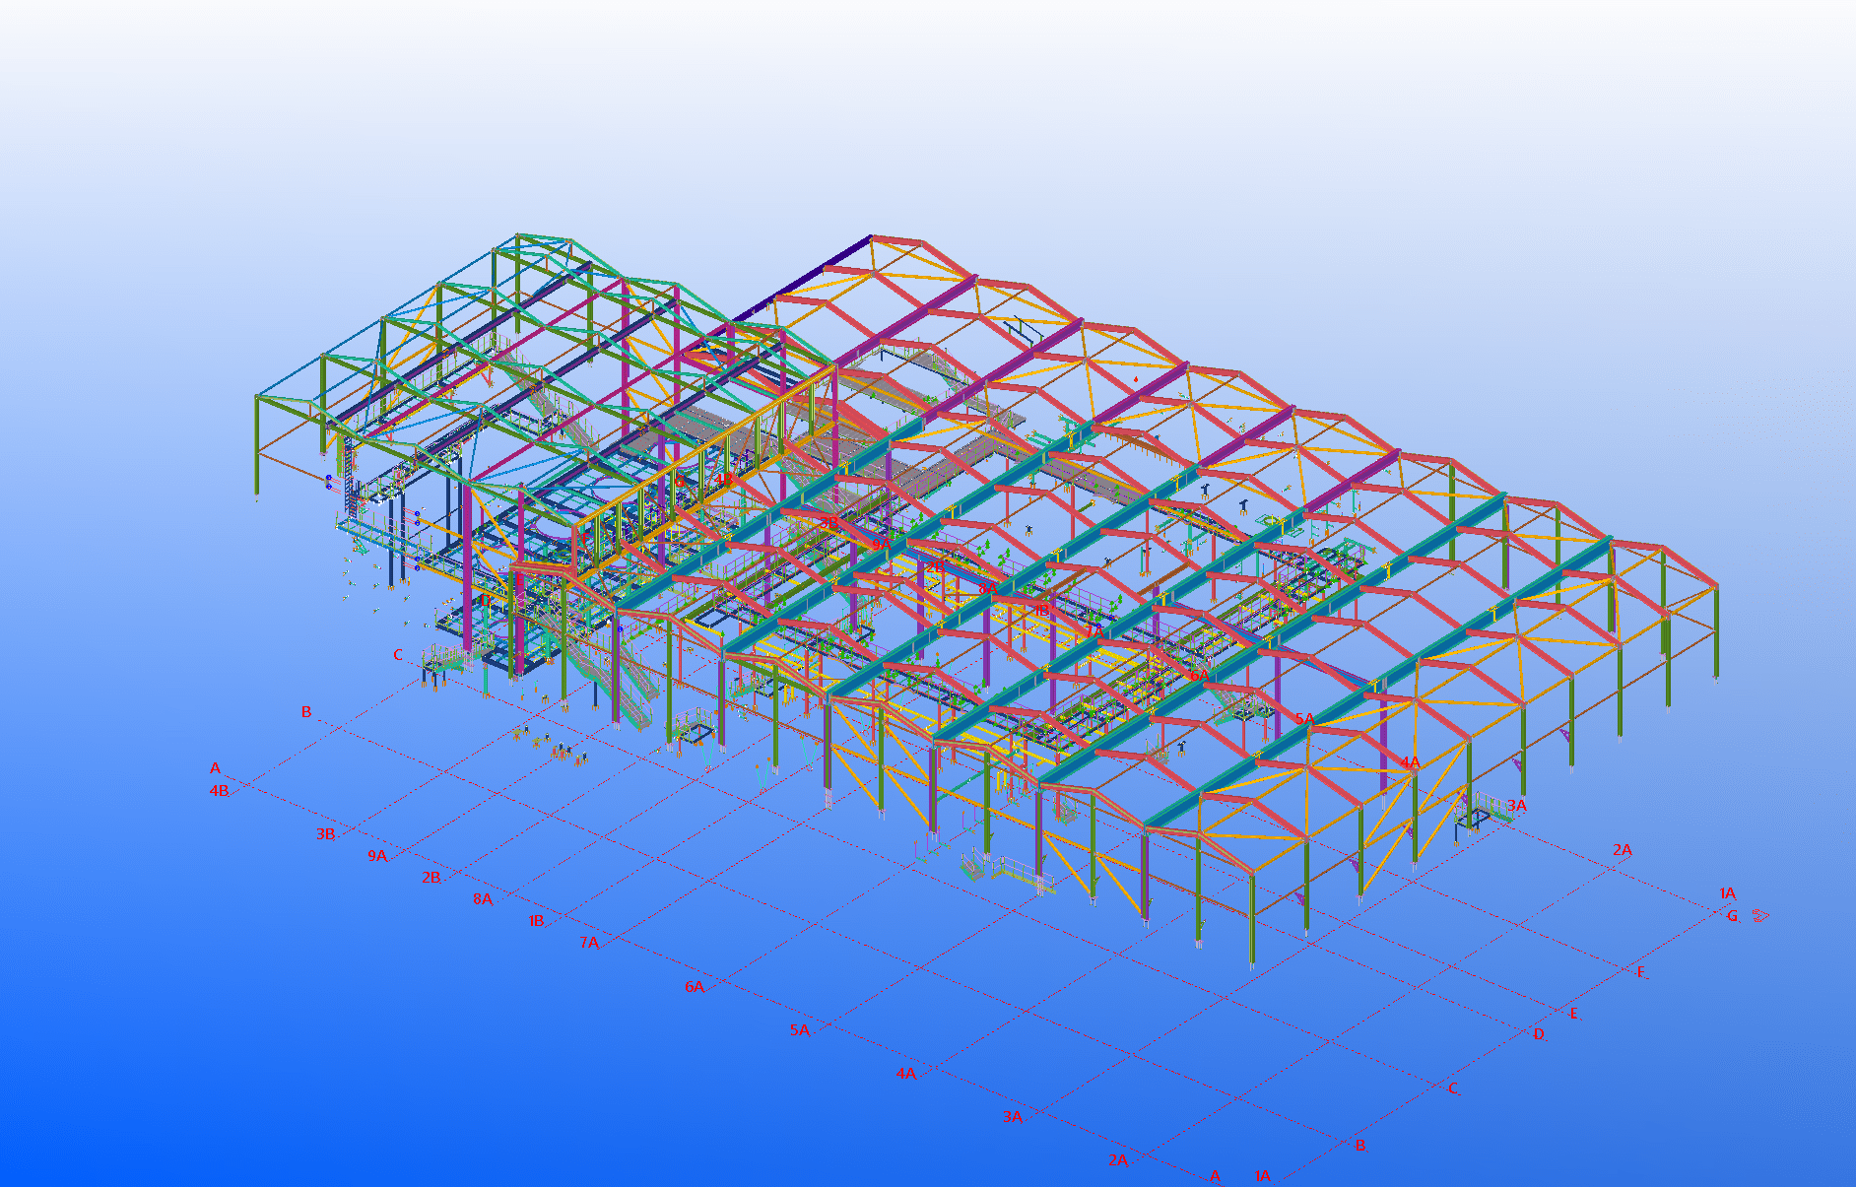Click empty blue background to deselect
This screenshot has width=1856, height=1187.
(296, 1034)
